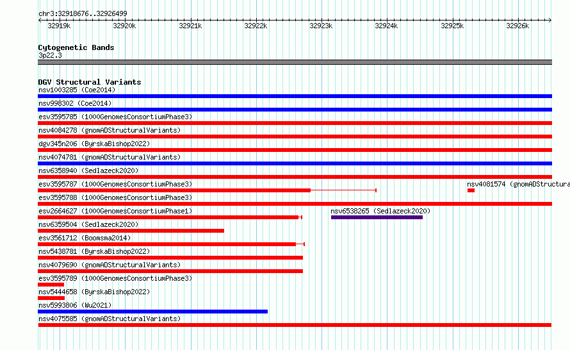Click the blue bar for nsv998302
Screen dimensions: 570x350
pos(295,110)
